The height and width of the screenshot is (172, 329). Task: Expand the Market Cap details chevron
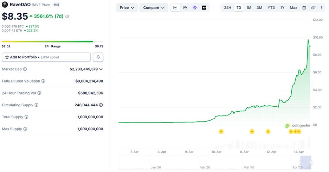pos(101,69)
